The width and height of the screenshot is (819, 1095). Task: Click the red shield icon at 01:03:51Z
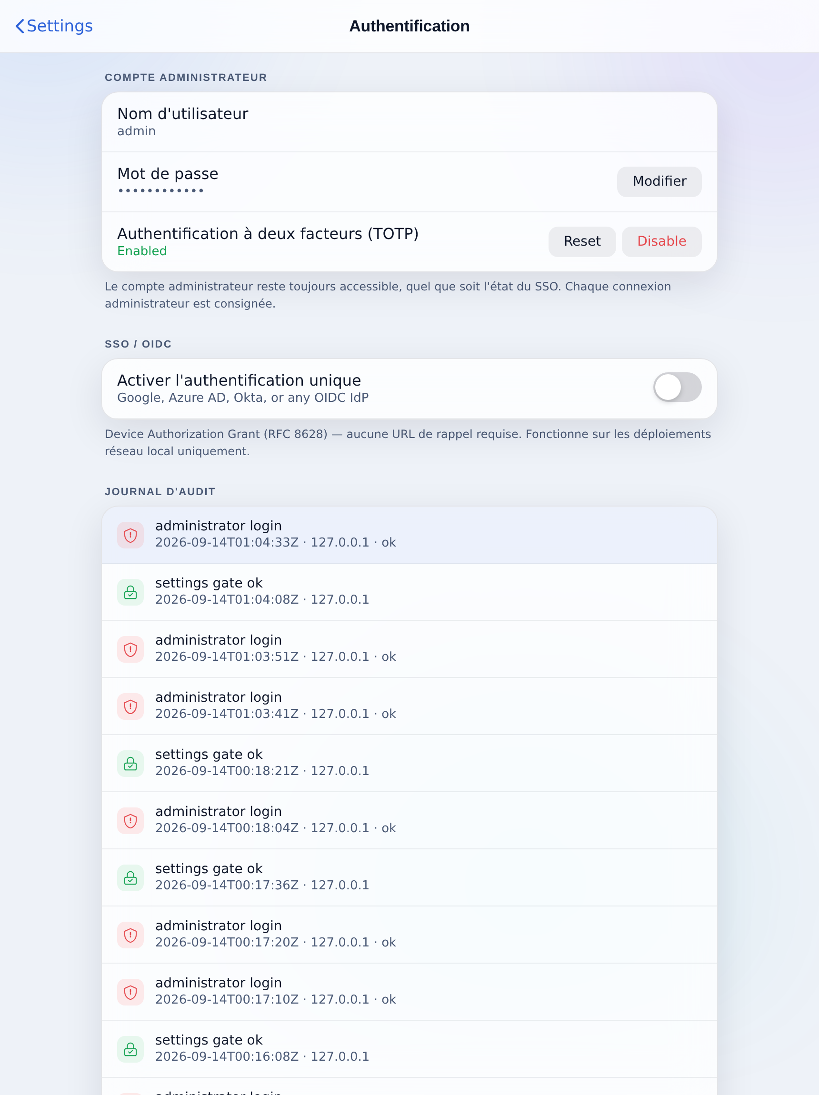coord(130,649)
